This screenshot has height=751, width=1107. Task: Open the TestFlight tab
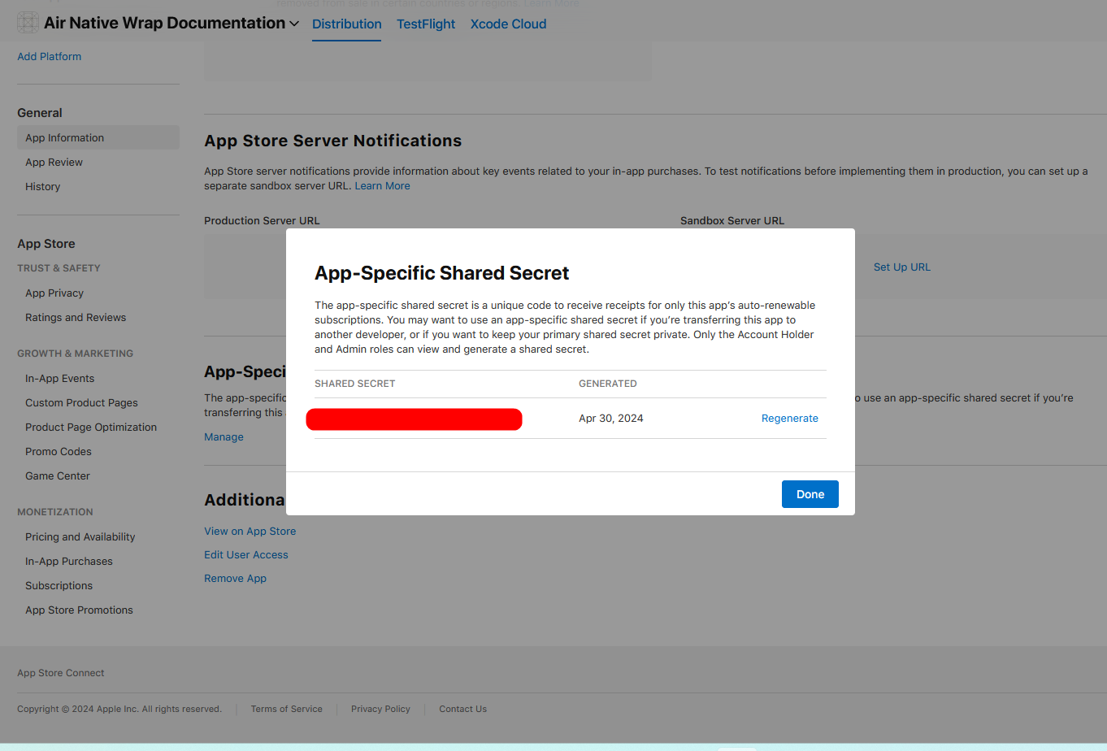[x=426, y=24]
